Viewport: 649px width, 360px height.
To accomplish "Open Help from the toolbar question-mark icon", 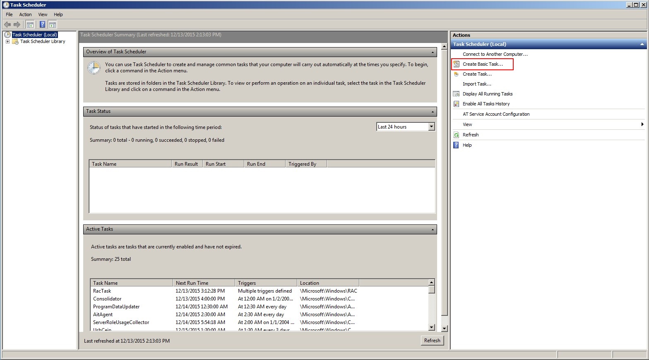I will (x=42, y=25).
